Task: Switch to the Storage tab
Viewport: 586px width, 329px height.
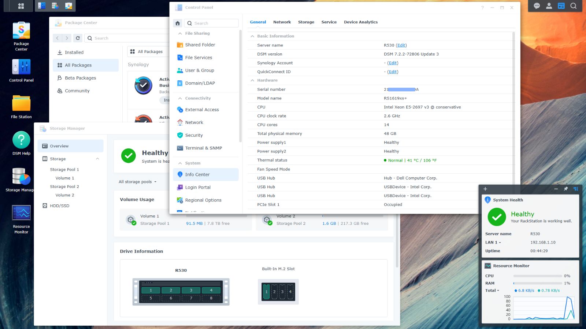Action: point(306,22)
